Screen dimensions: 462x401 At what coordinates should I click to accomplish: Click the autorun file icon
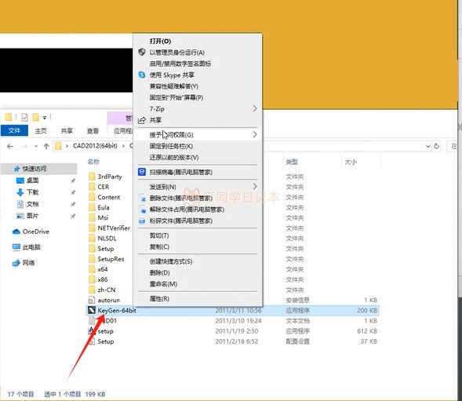click(92, 300)
